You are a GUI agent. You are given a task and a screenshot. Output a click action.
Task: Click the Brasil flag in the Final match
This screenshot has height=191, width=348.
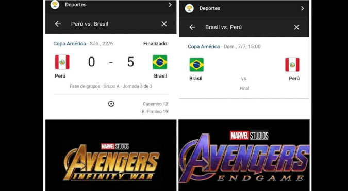pyautogui.click(x=196, y=65)
